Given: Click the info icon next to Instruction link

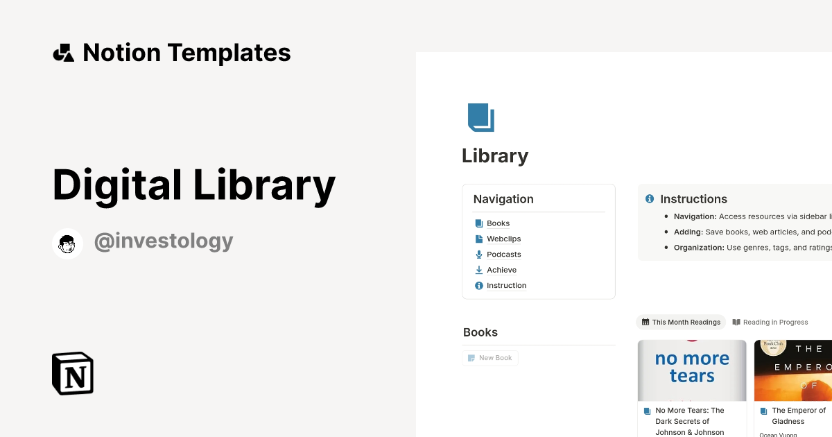Looking at the screenshot, I should pos(478,285).
